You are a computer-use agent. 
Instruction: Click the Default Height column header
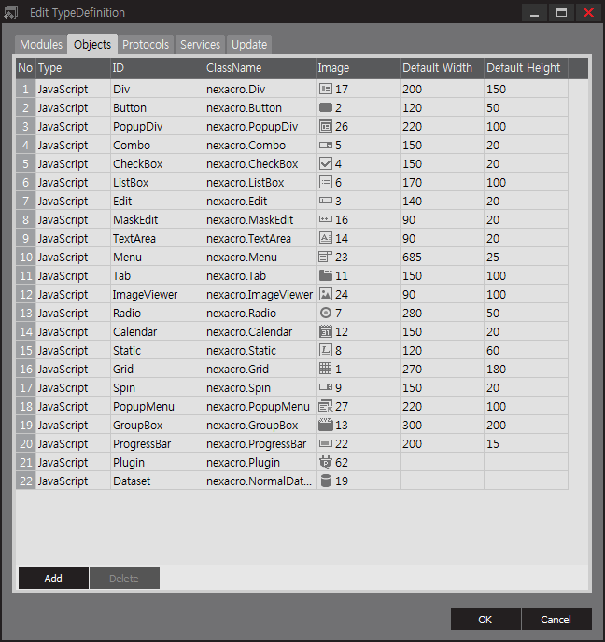[x=526, y=68]
